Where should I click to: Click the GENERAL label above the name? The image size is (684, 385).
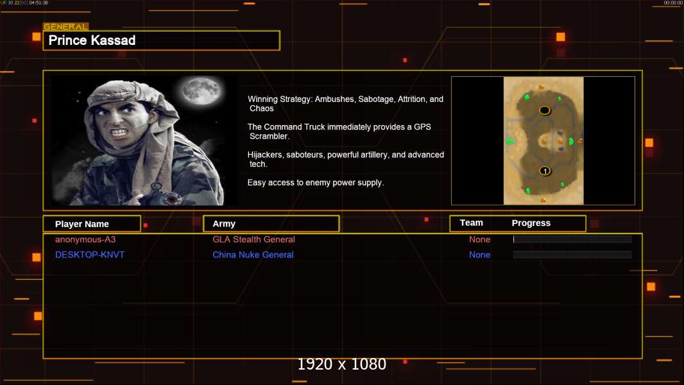65,26
